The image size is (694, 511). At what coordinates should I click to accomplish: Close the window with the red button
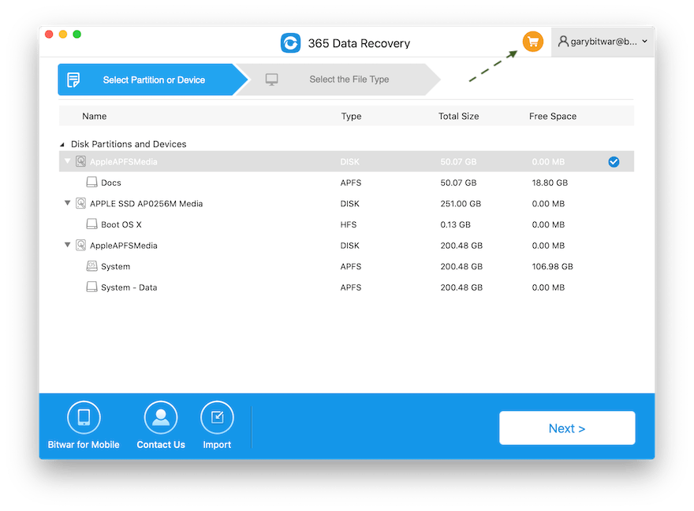coord(49,35)
